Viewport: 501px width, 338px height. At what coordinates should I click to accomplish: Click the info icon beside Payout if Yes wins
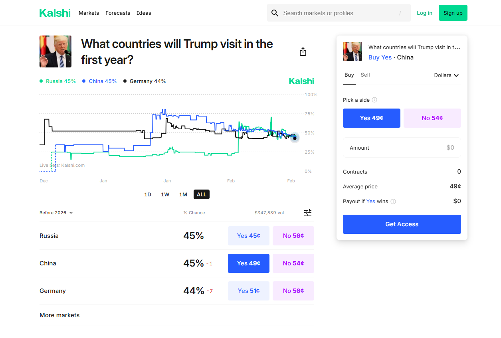click(393, 202)
